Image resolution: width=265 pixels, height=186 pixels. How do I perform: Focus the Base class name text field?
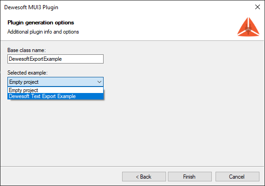(55, 59)
